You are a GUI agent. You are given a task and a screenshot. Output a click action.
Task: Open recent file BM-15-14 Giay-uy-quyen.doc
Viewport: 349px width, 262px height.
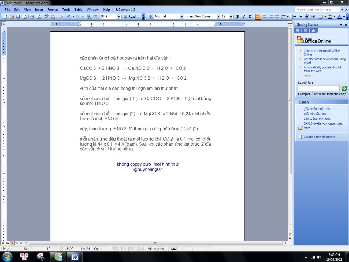point(323,123)
